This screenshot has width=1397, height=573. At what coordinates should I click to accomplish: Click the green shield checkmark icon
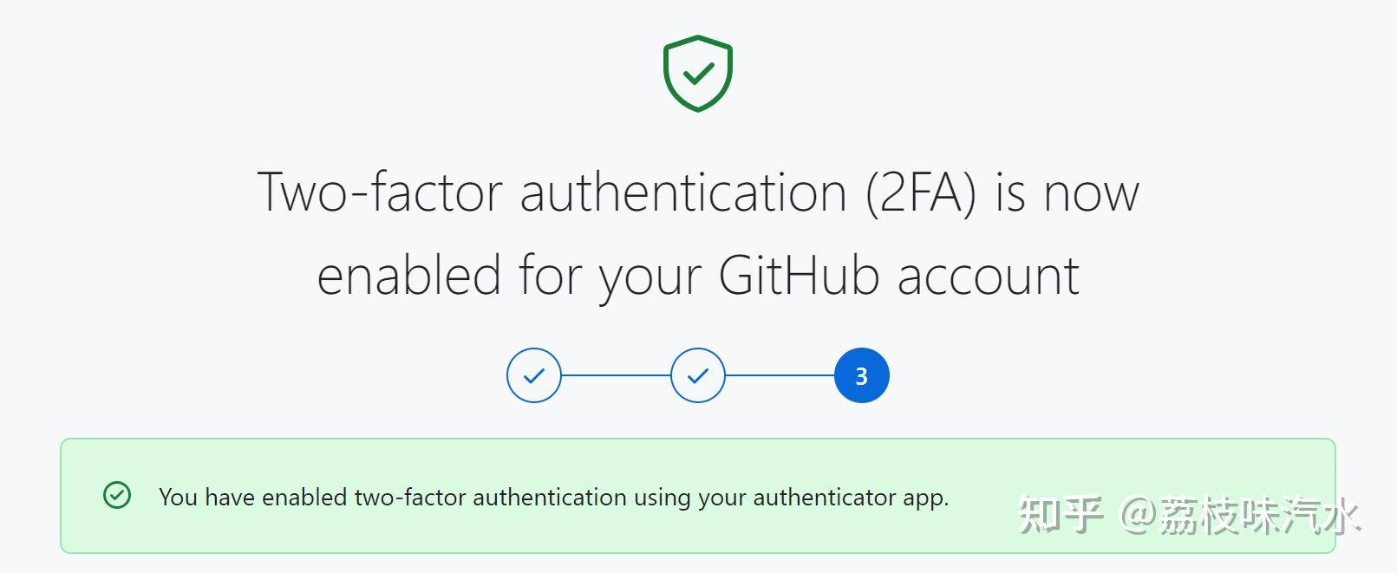click(698, 73)
